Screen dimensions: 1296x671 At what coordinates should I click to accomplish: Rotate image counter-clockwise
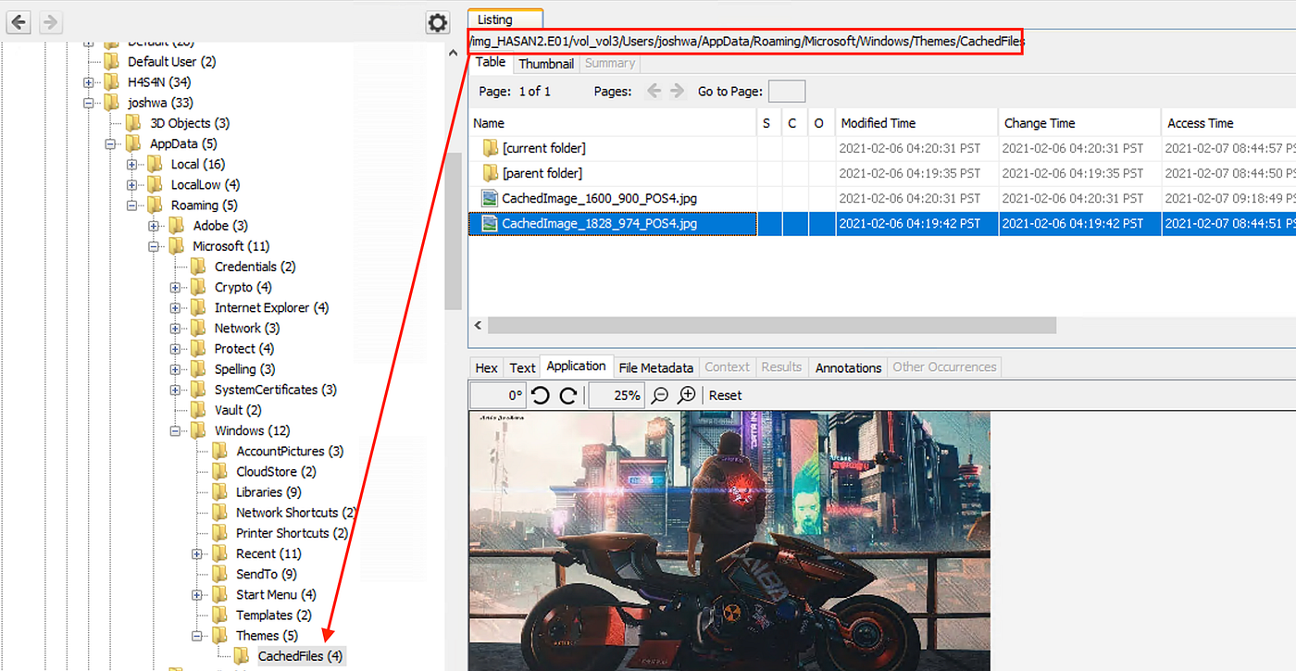542,395
